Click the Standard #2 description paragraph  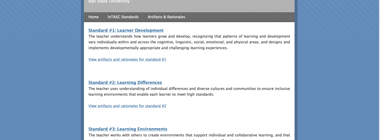[x=189, y=91]
